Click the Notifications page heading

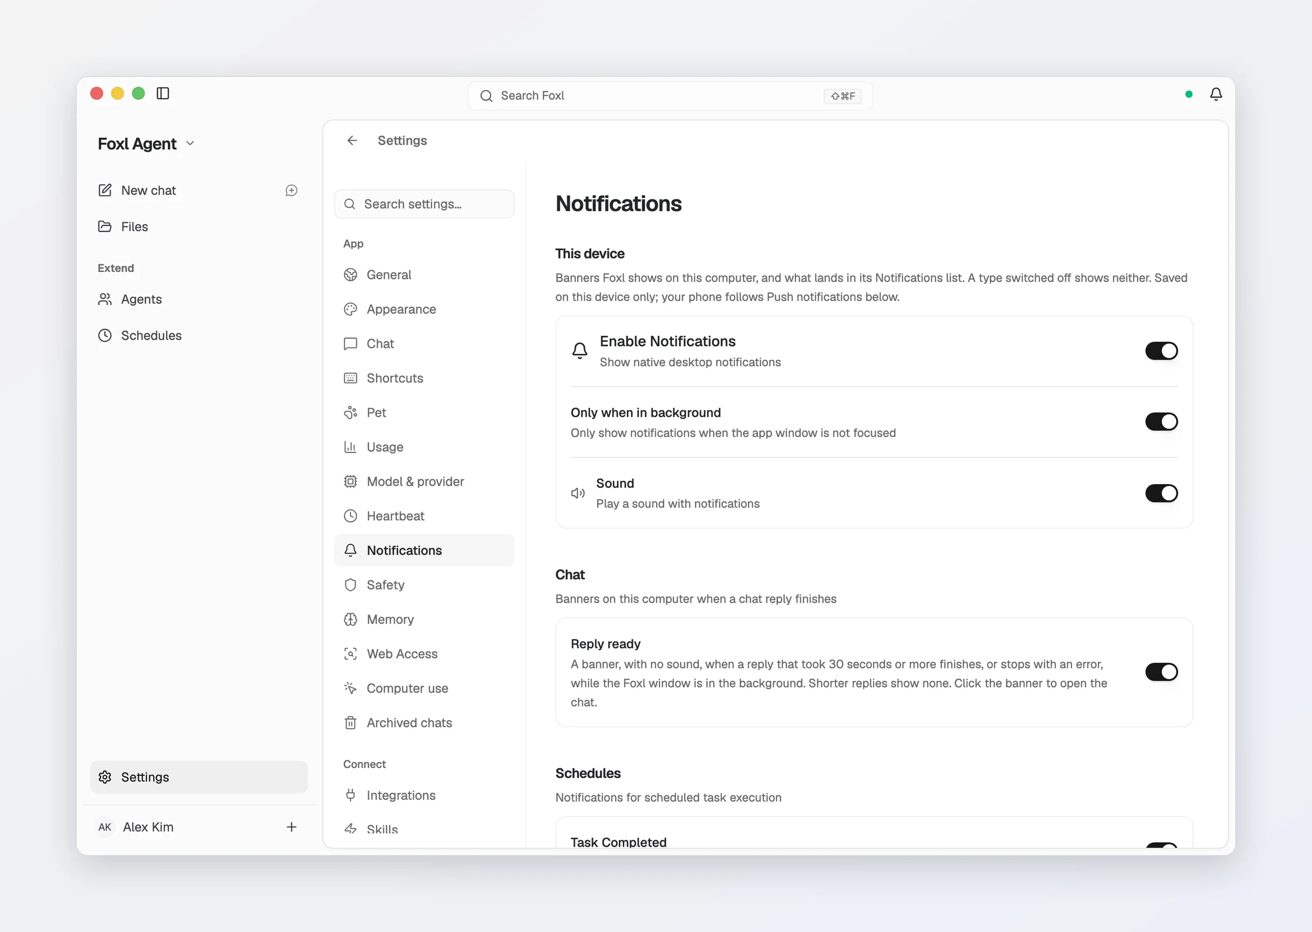click(x=618, y=203)
